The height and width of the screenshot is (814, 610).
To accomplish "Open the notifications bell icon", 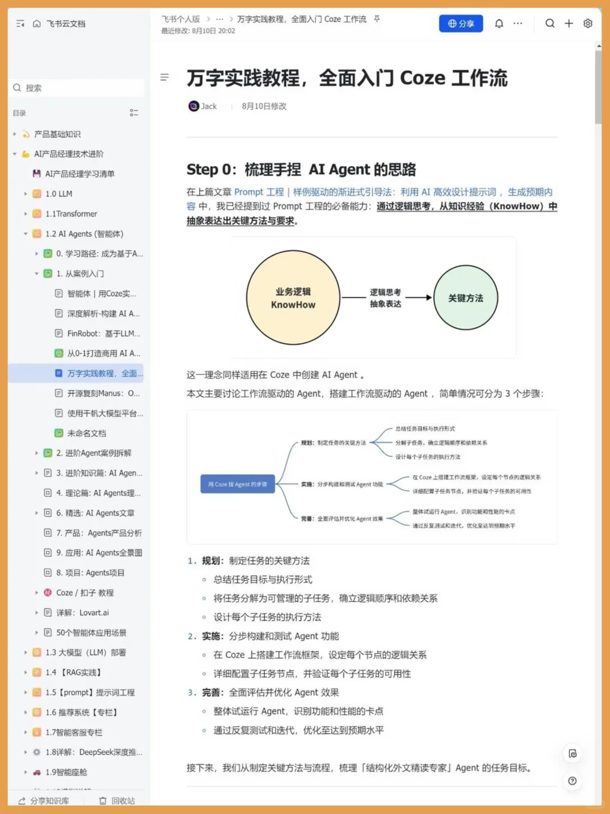I will click(499, 23).
